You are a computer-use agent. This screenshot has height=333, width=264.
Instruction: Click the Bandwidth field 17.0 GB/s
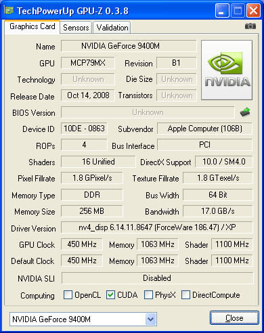(218, 211)
